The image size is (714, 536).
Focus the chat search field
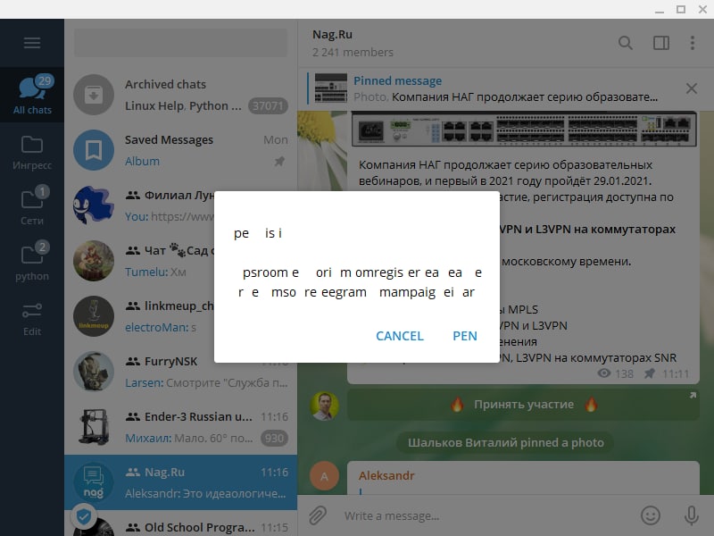(x=181, y=43)
